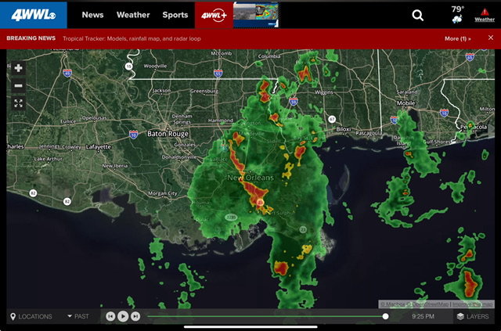Open the search magnifier icon
Viewport: 501px width, 331px height.
pos(417,15)
